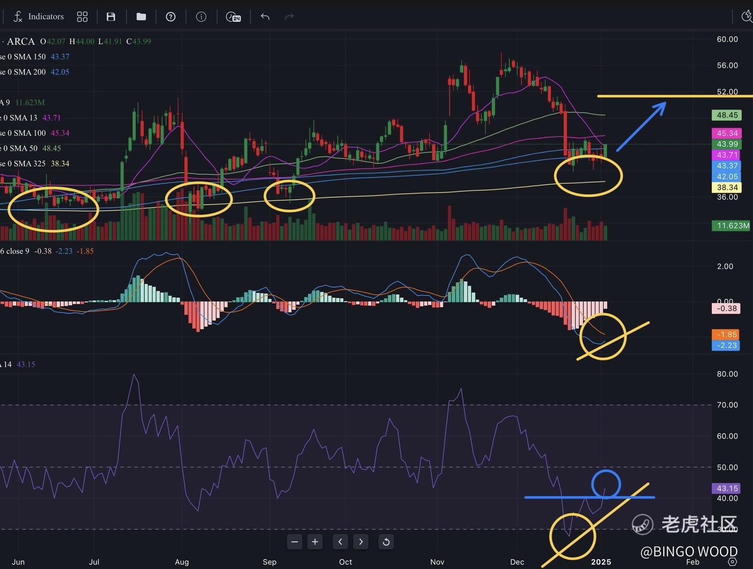
Task: Select the SMA 50 indicator legend
Action: point(31,148)
